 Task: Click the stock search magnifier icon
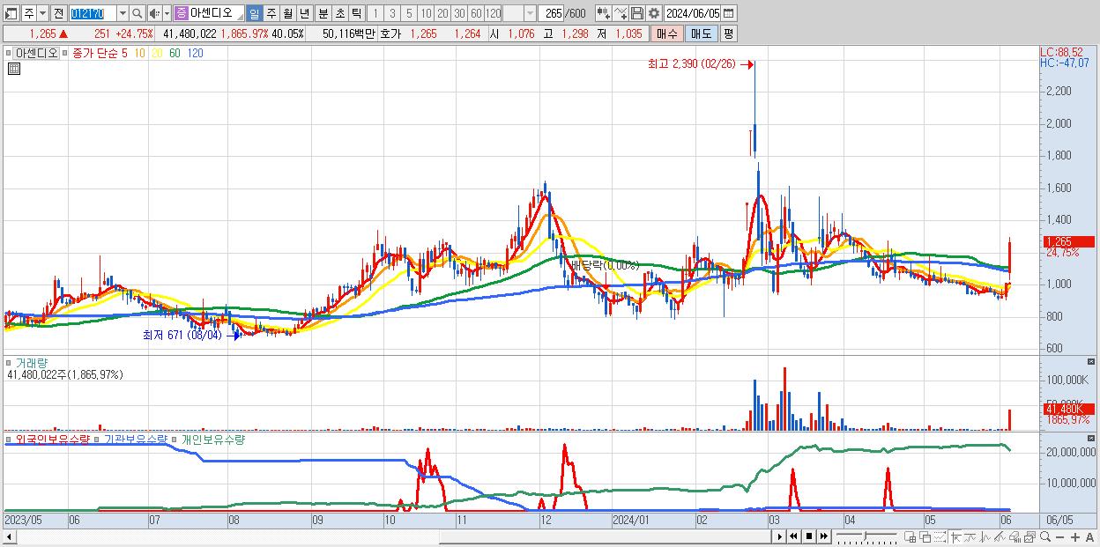pos(137,13)
